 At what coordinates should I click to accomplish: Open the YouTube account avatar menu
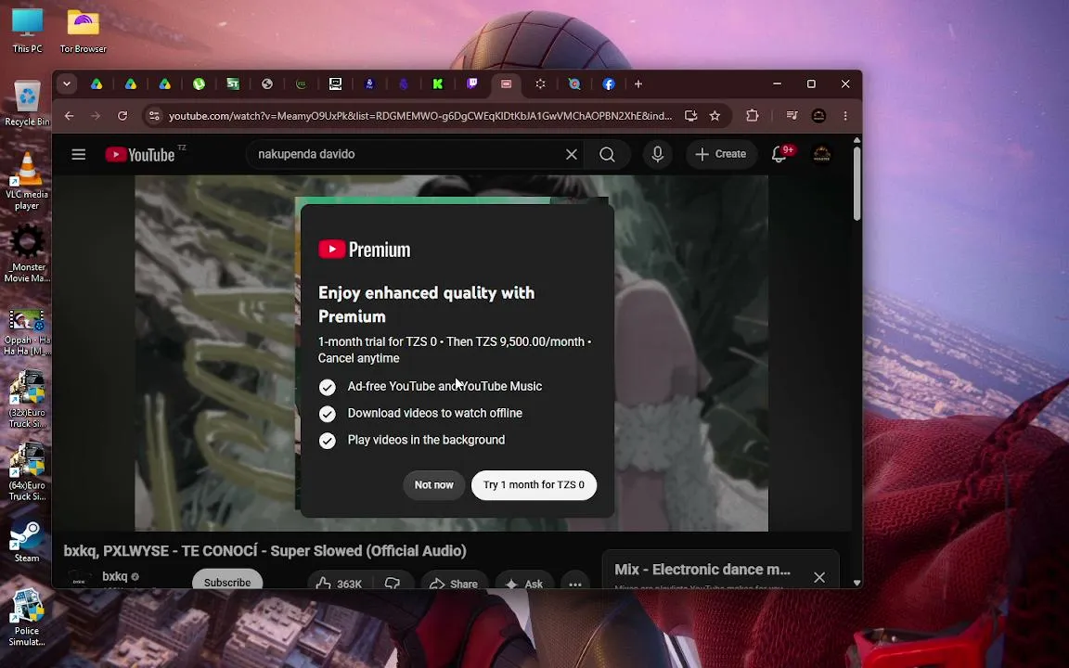(821, 154)
